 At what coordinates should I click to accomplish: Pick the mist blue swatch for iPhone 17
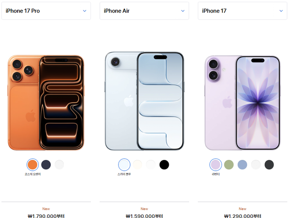coord(242,164)
